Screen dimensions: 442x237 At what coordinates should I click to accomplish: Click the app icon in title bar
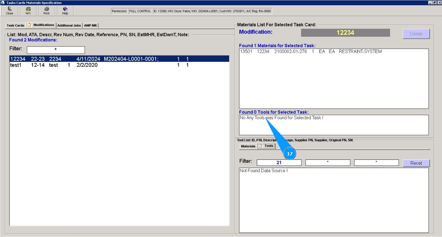3,3
